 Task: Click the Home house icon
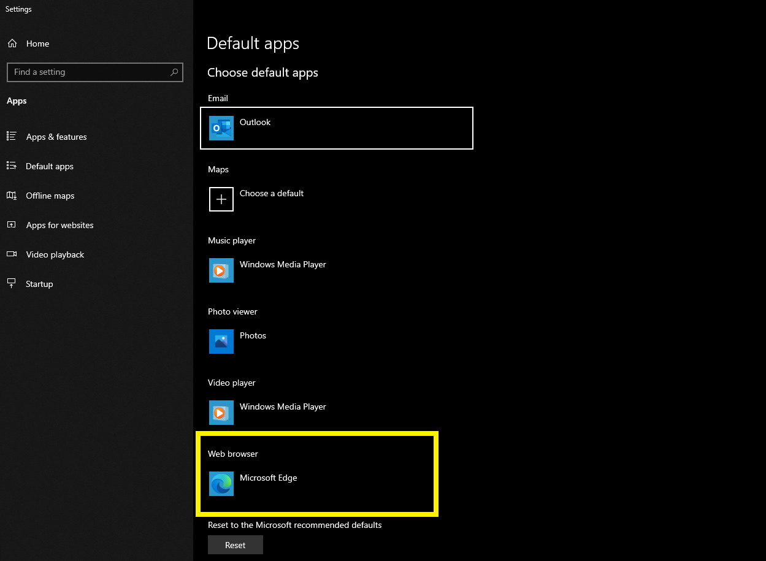click(12, 44)
